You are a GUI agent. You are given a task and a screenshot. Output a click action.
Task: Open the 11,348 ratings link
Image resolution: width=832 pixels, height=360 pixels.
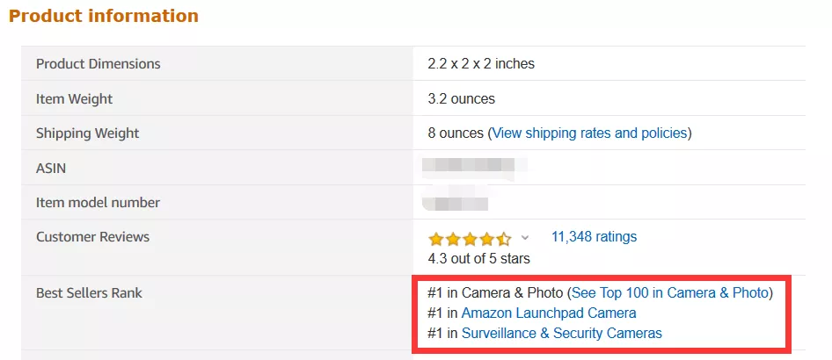pos(594,237)
